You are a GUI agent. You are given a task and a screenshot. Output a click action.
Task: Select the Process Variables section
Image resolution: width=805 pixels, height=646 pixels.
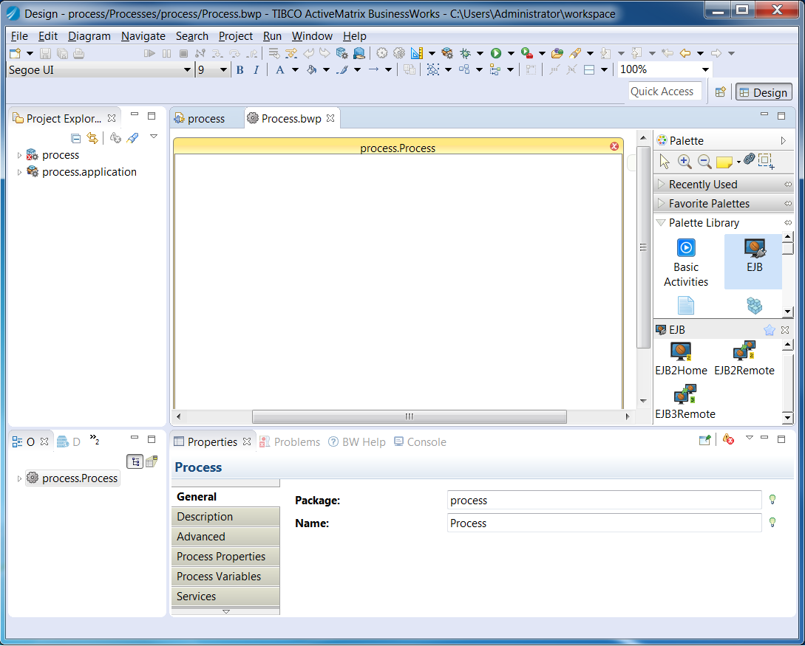(x=225, y=577)
